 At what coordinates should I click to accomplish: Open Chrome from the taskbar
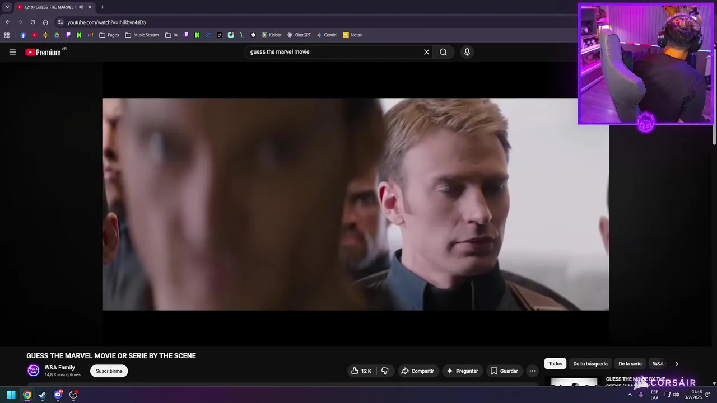point(26,395)
